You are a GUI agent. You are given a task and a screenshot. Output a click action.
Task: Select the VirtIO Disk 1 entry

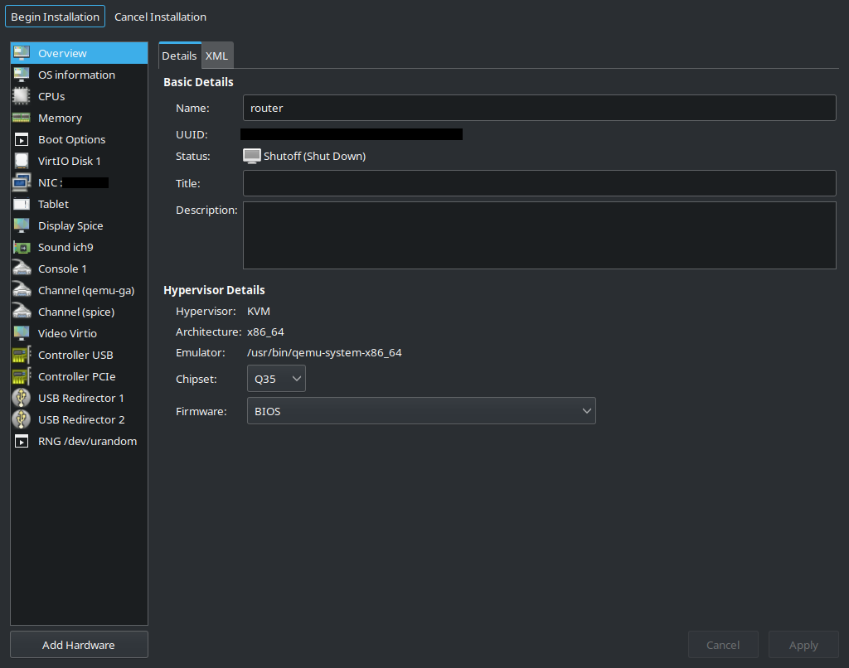coord(79,161)
